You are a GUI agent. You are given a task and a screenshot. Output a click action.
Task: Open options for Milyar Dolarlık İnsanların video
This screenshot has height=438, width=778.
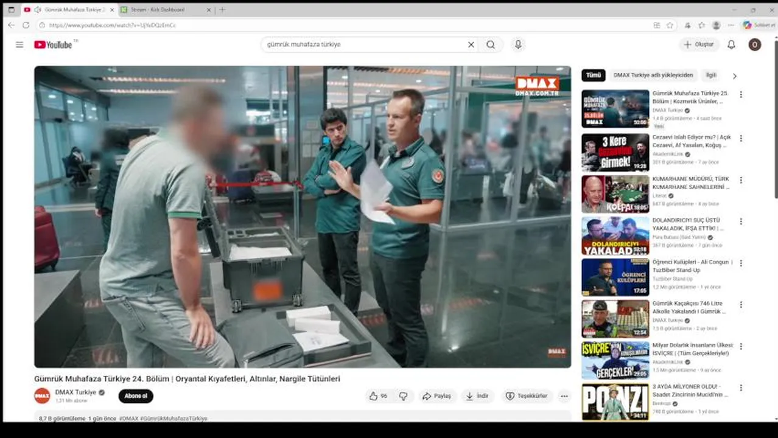[x=741, y=346]
